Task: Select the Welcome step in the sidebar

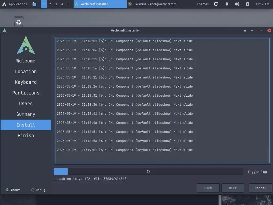Action: pyautogui.click(x=26, y=61)
